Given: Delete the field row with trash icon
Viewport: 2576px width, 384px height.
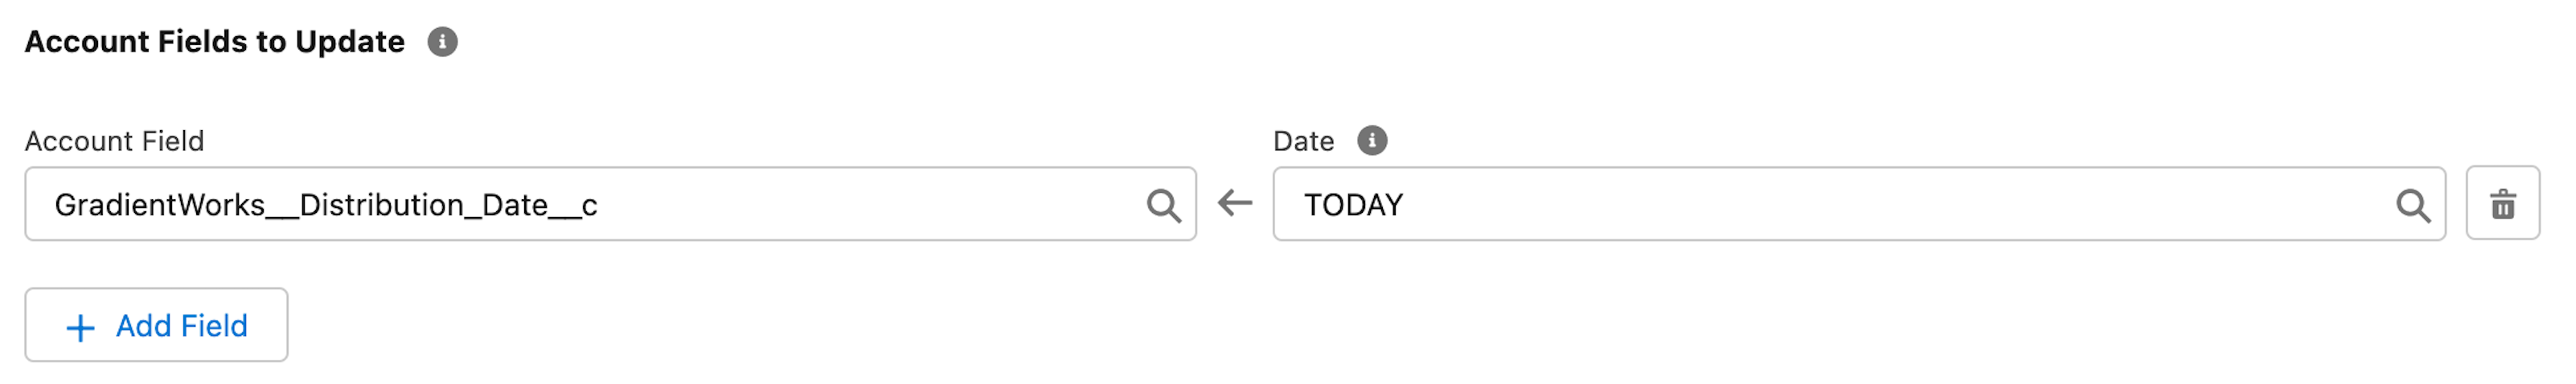Looking at the screenshot, I should pyautogui.click(x=2502, y=204).
